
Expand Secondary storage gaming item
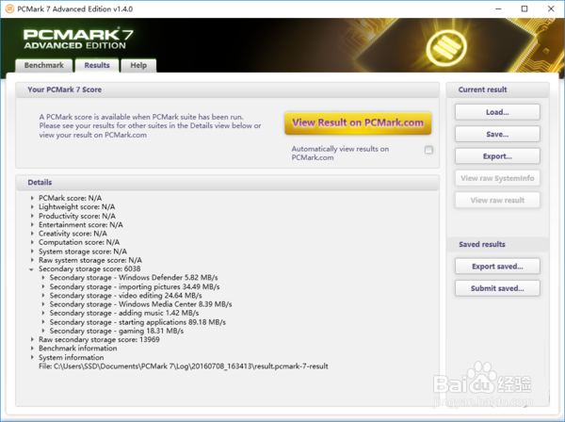point(43,331)
